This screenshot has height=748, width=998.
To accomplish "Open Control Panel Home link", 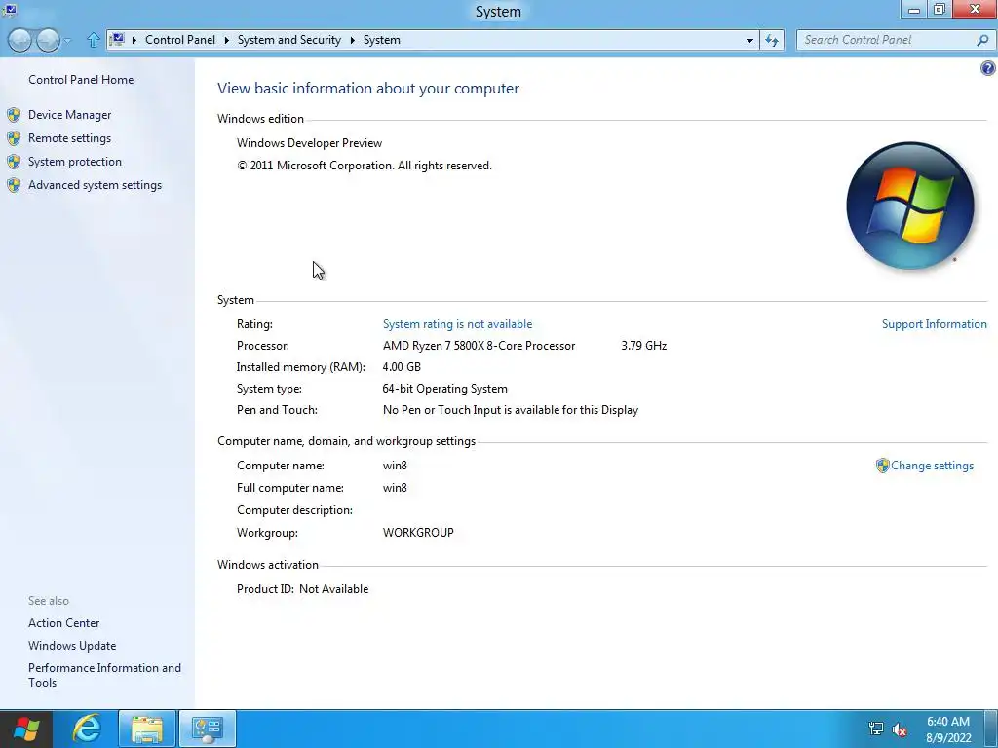I will 81,80.
